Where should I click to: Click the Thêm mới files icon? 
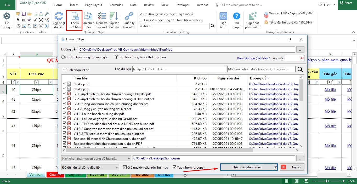(75, 17)
